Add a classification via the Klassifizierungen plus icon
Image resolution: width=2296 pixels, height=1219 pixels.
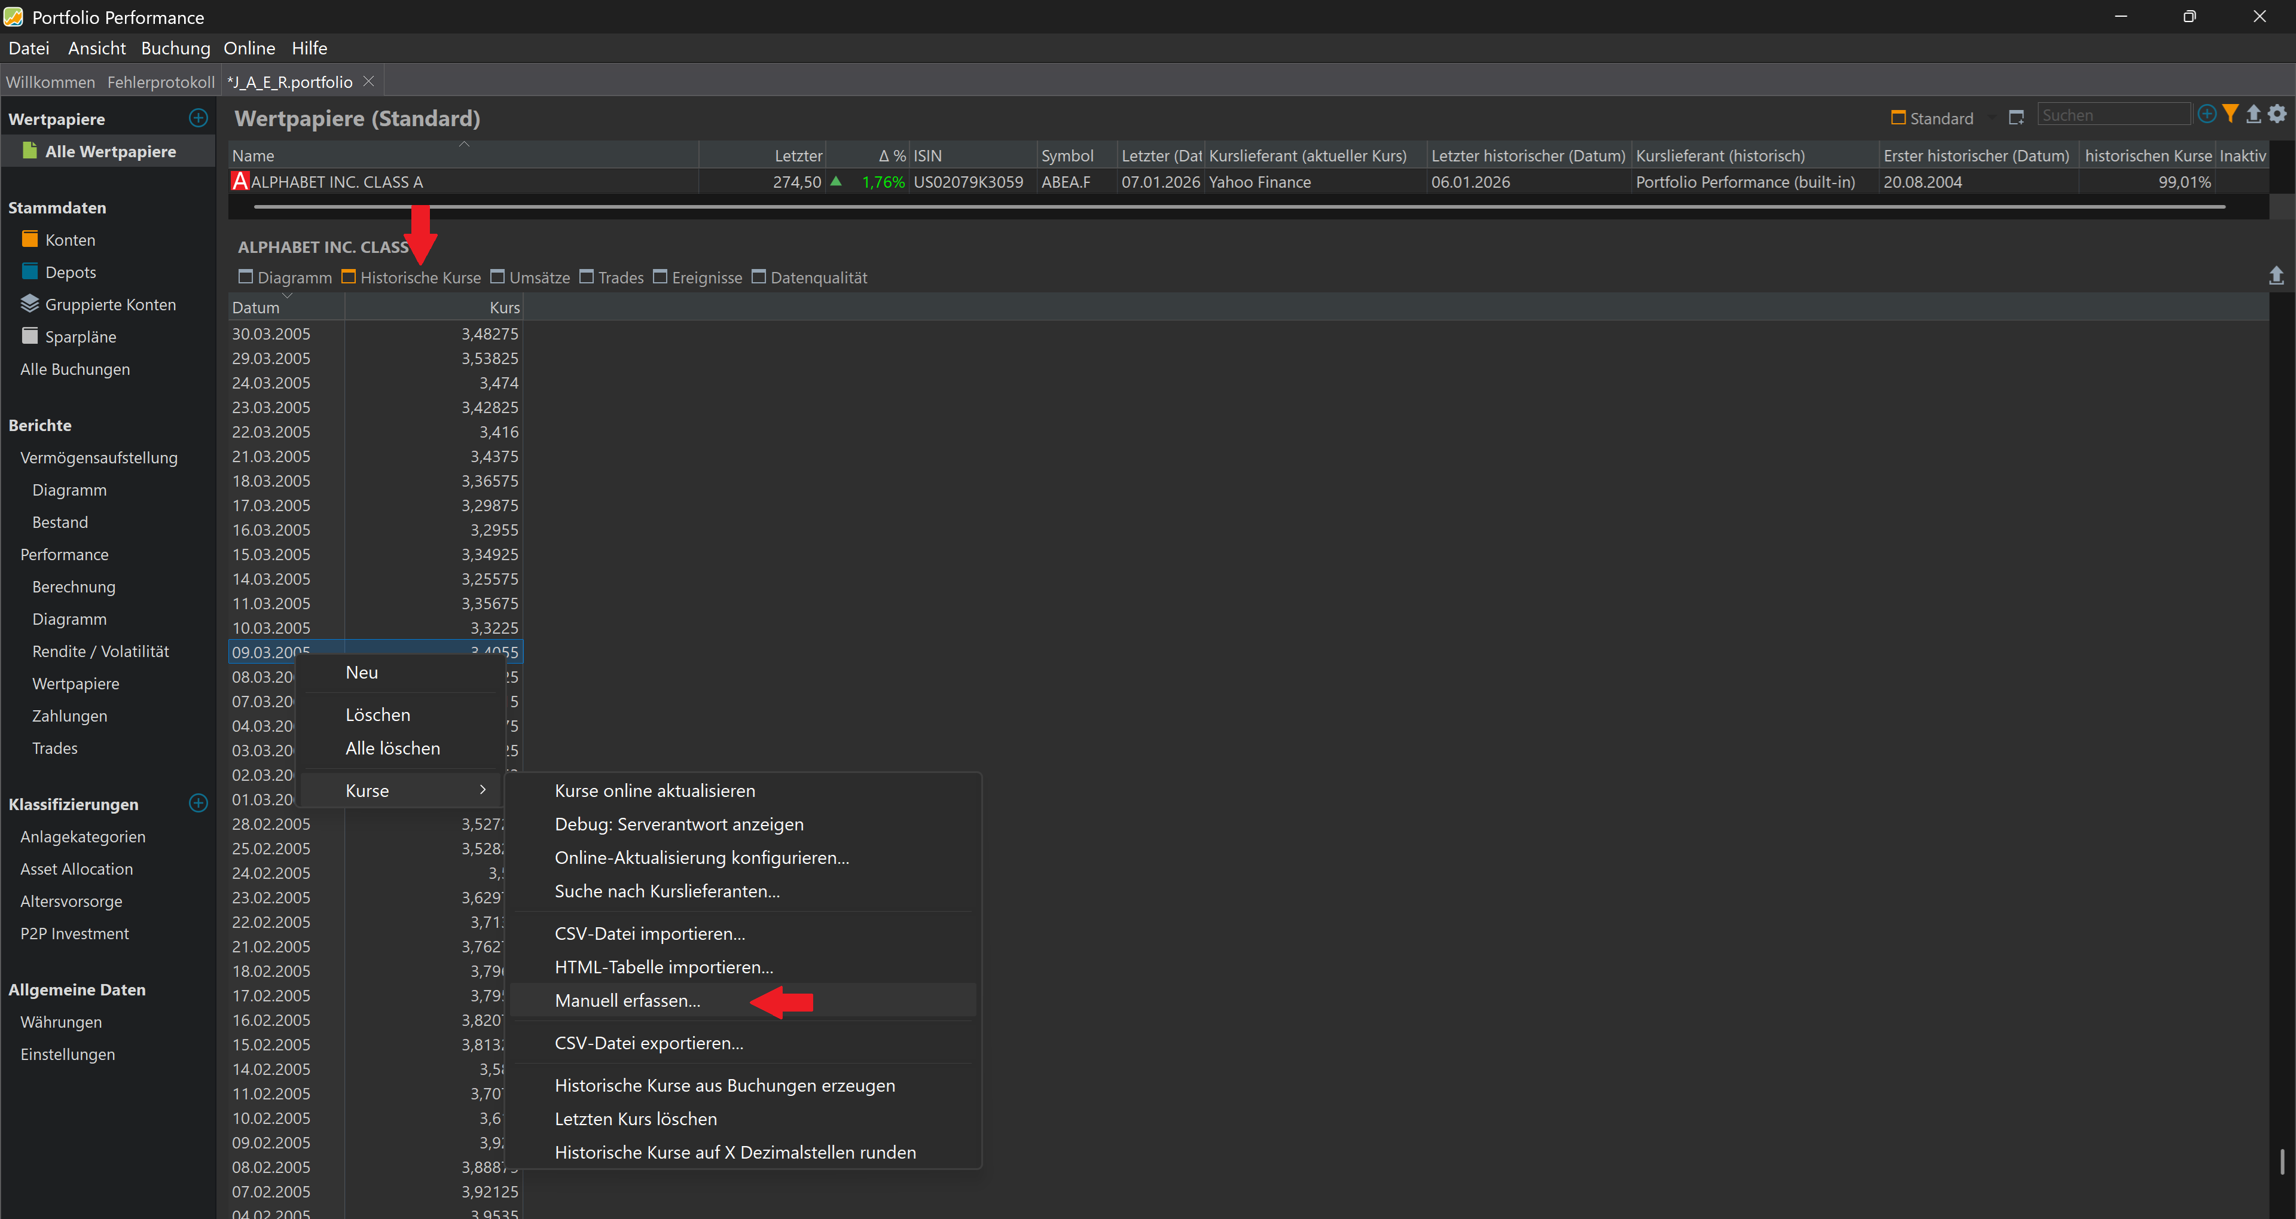[x=198, y=803]
